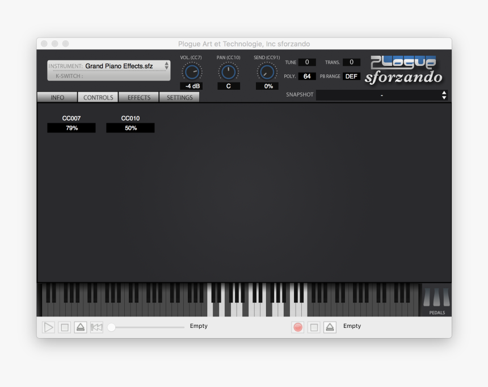The height and width of the screenshot is (387, 488).
Task: Click the CC007 label
Action: click(71, 118)
